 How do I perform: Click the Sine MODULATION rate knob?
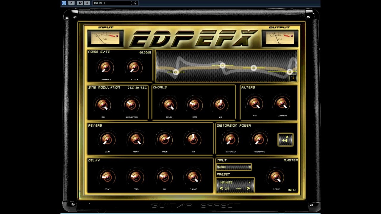pos(132,105)
